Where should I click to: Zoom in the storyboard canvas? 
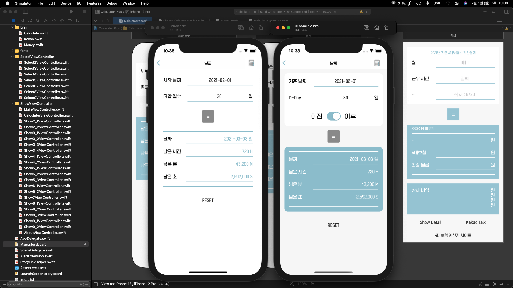(312, 284)
